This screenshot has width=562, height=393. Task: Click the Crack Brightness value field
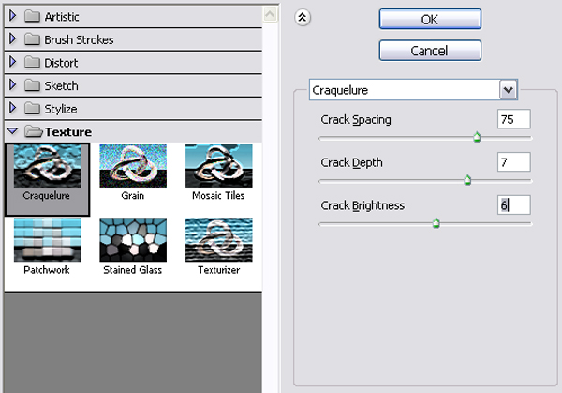(x=514, y=205)
